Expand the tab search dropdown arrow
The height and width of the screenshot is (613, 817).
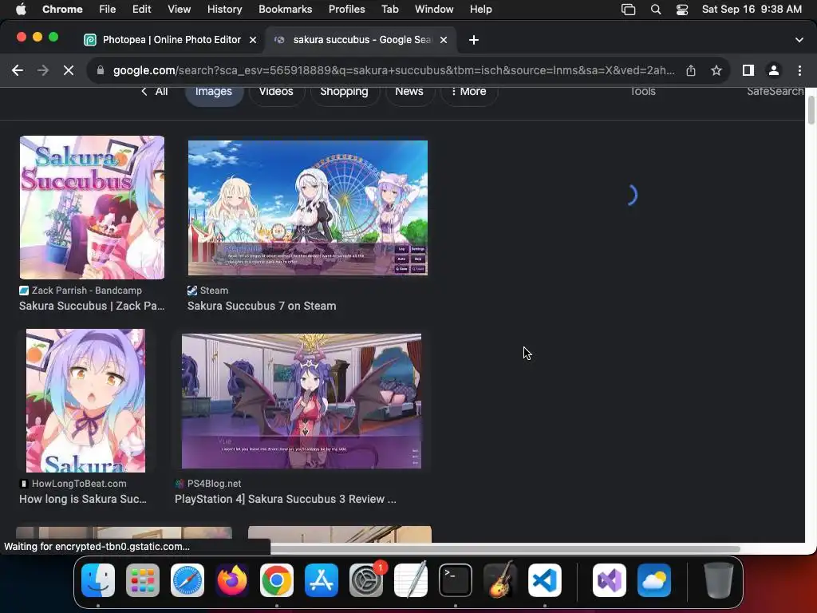[799, 40]
